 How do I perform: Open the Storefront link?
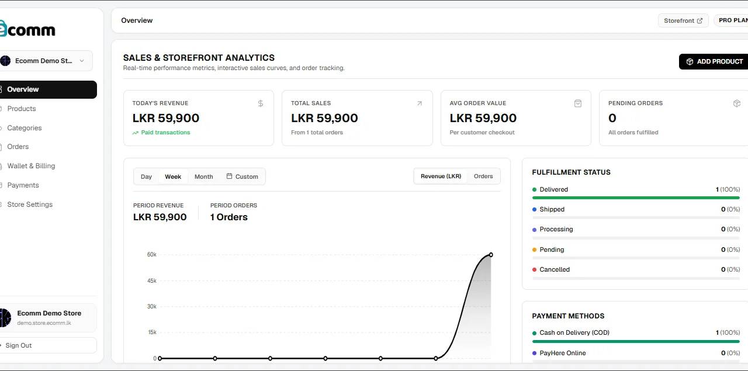point(683,20)
